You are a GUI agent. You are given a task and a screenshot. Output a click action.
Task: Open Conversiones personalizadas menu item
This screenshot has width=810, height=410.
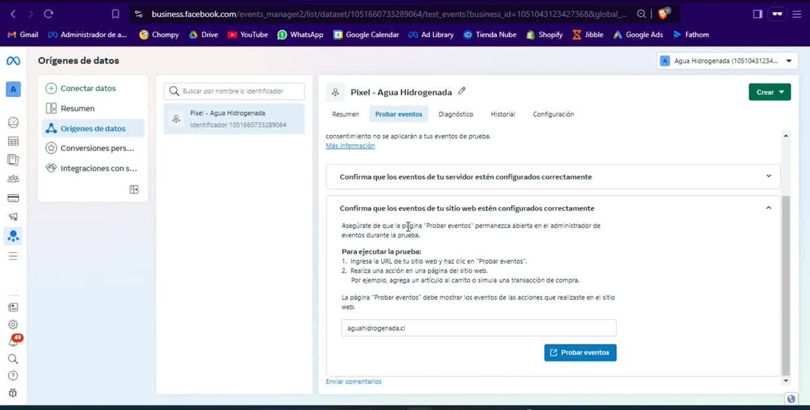[92, 148]
